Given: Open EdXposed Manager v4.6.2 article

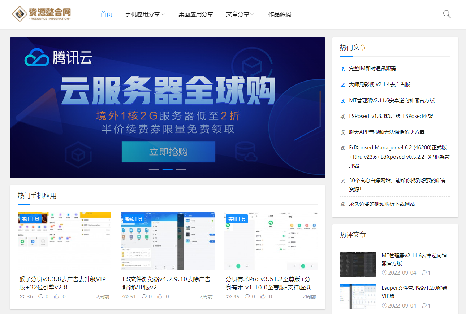Looking at the screenshot, I should (x=400, y=157).
